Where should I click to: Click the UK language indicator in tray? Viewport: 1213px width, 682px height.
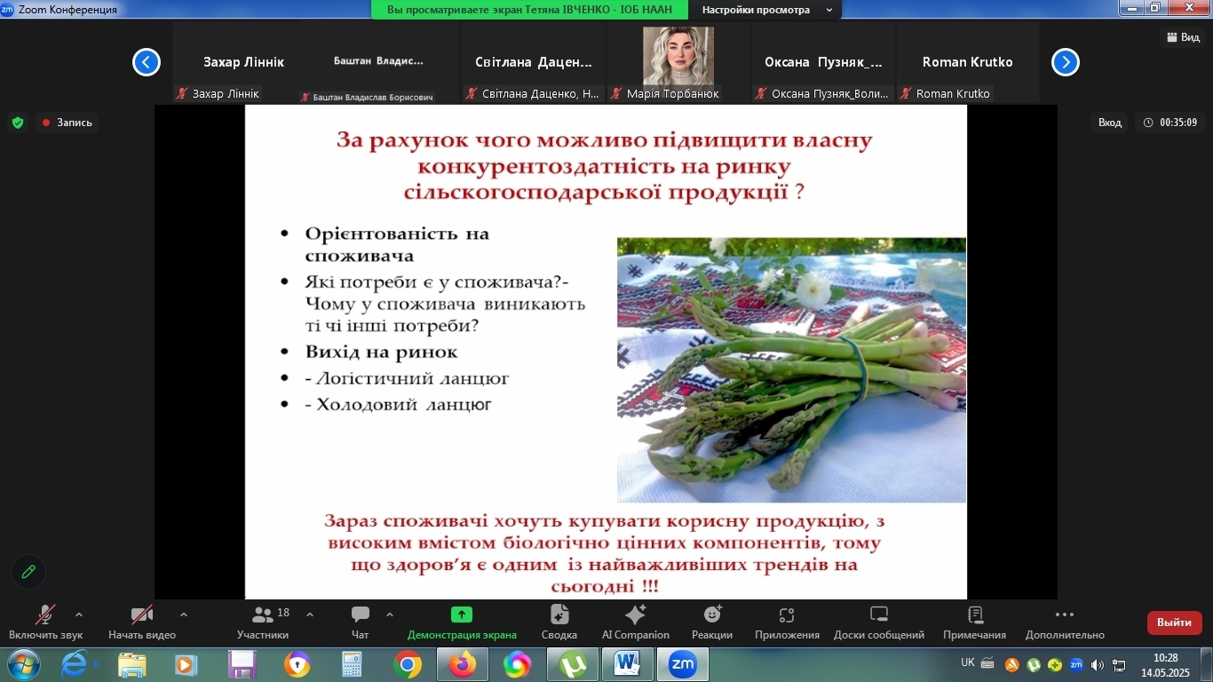click(x=968, y=663)
